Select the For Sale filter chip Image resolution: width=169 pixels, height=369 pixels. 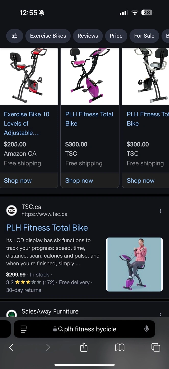coord(144,36)
